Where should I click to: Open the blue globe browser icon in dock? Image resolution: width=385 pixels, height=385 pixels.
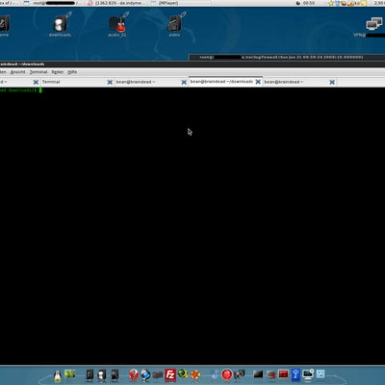145,374
